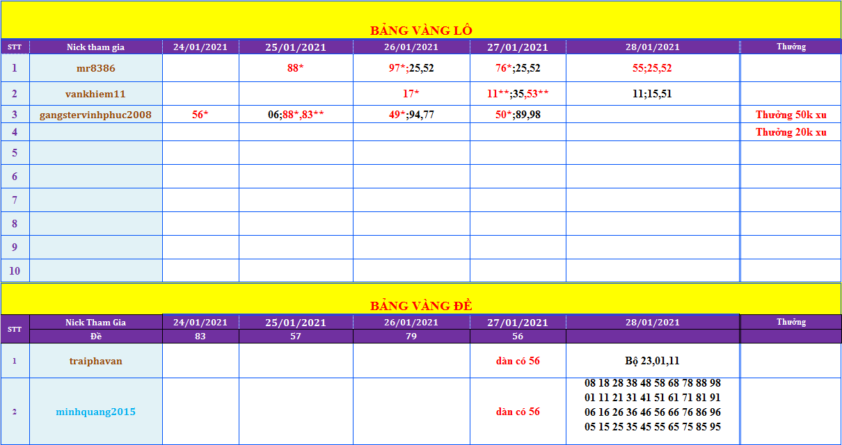Select the vankhiem11 nickname cell

coord(96,94)
